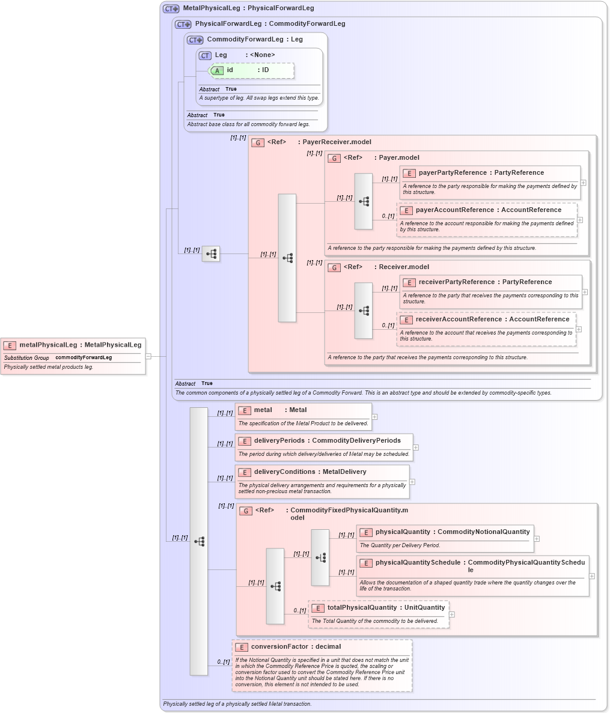
Task: Expand payerPartyReference using its plus button
Action: click(583, 184)
